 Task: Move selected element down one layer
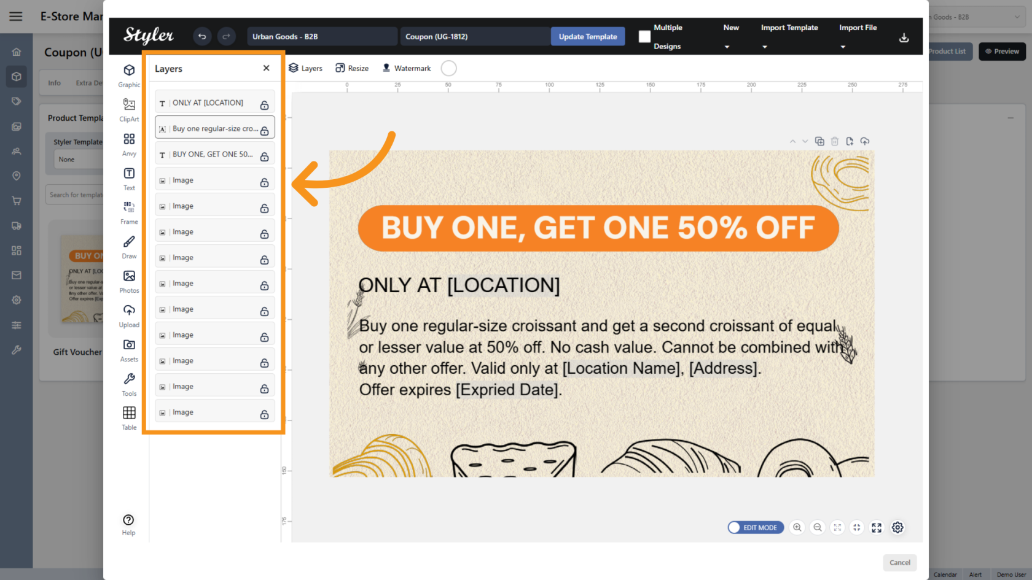(805, 141)
